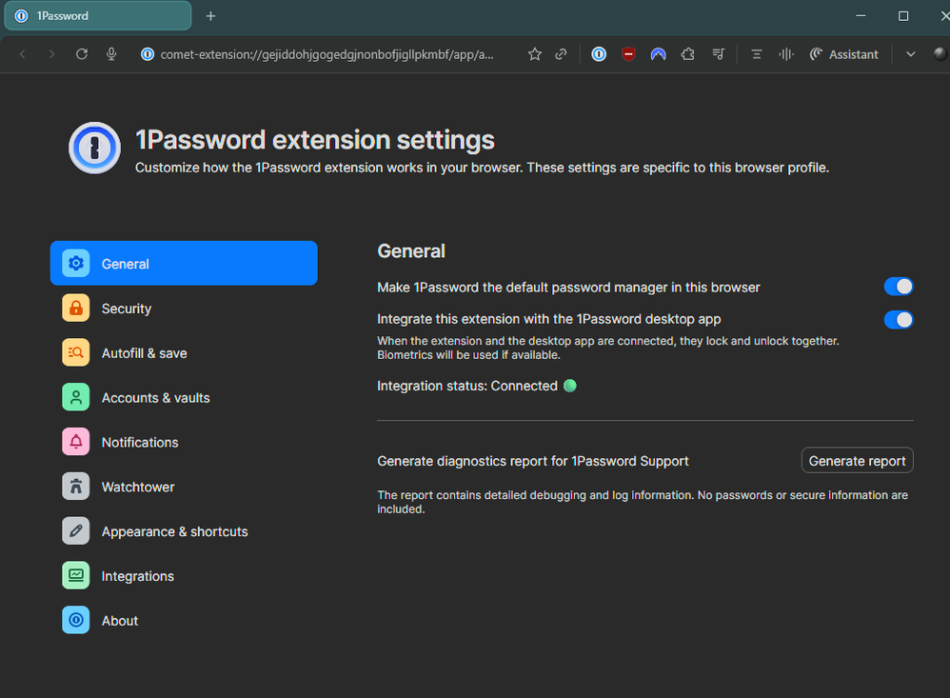
Task: Switch to Appearance & shortcuts tab
Action: (x=174, y=531)
